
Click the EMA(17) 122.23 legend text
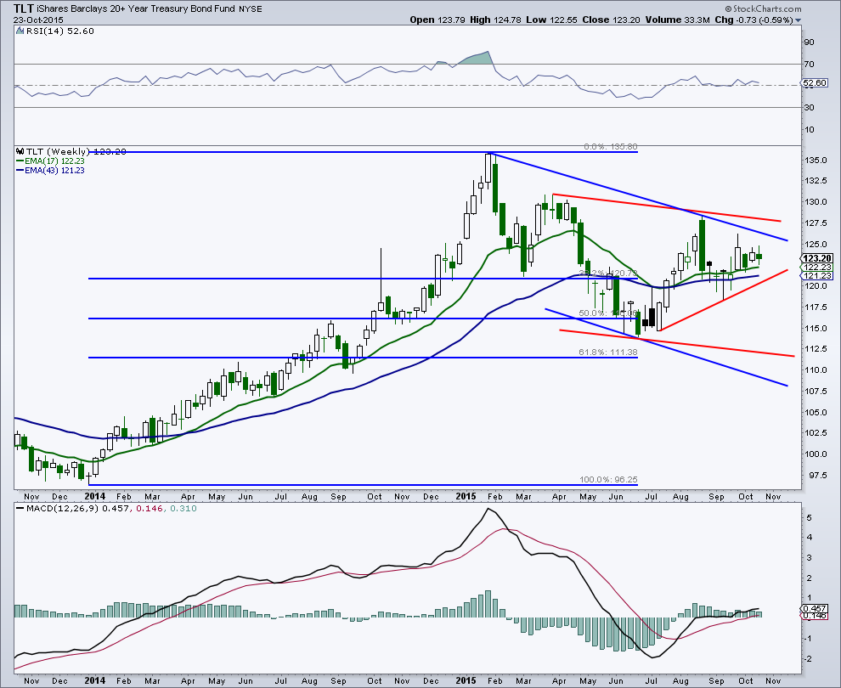(54, 161)
